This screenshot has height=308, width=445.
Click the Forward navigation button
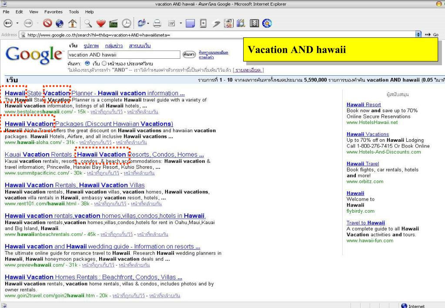pyautogui.click(x=28, y=23)
